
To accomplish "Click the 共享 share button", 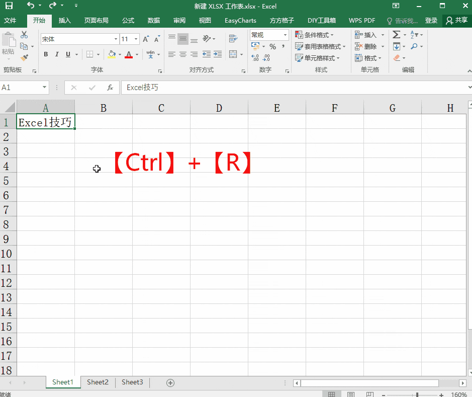I will pyautogui.click(x=456, y=21).
